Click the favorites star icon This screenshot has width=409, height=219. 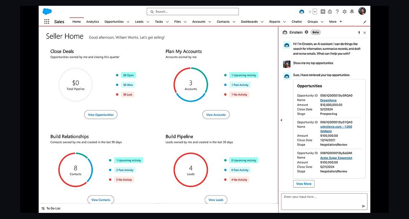310,12
